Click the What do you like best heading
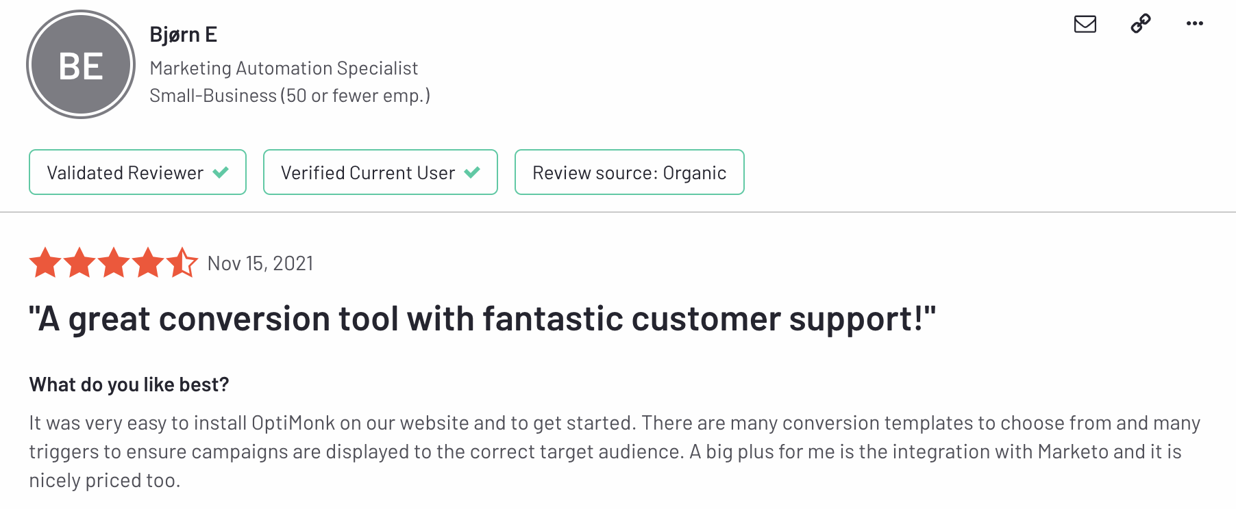Viewport: 1236px width, 509px height. click(129, 384)
